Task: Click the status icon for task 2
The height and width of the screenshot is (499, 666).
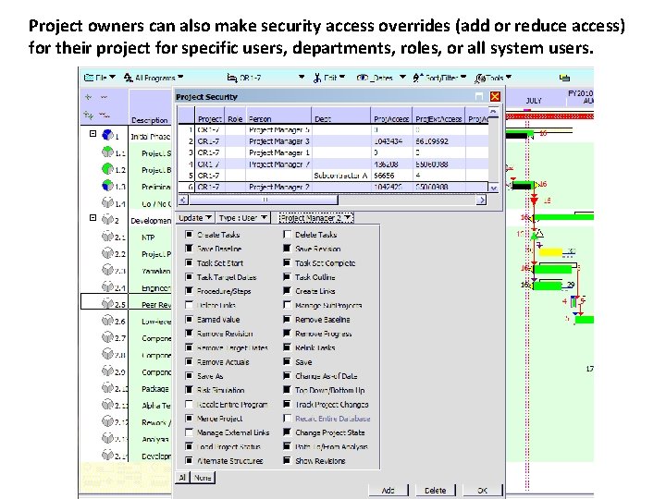Action: [107, 219]
